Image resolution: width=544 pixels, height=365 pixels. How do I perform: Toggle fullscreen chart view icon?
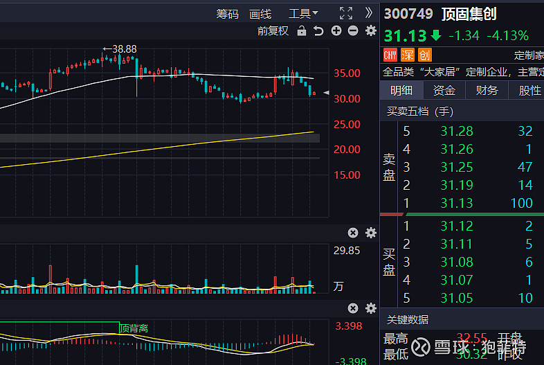click(346, 13)
